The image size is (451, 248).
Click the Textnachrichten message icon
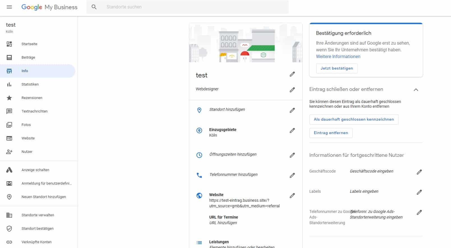pyautogui.click(x=9, y=111)
